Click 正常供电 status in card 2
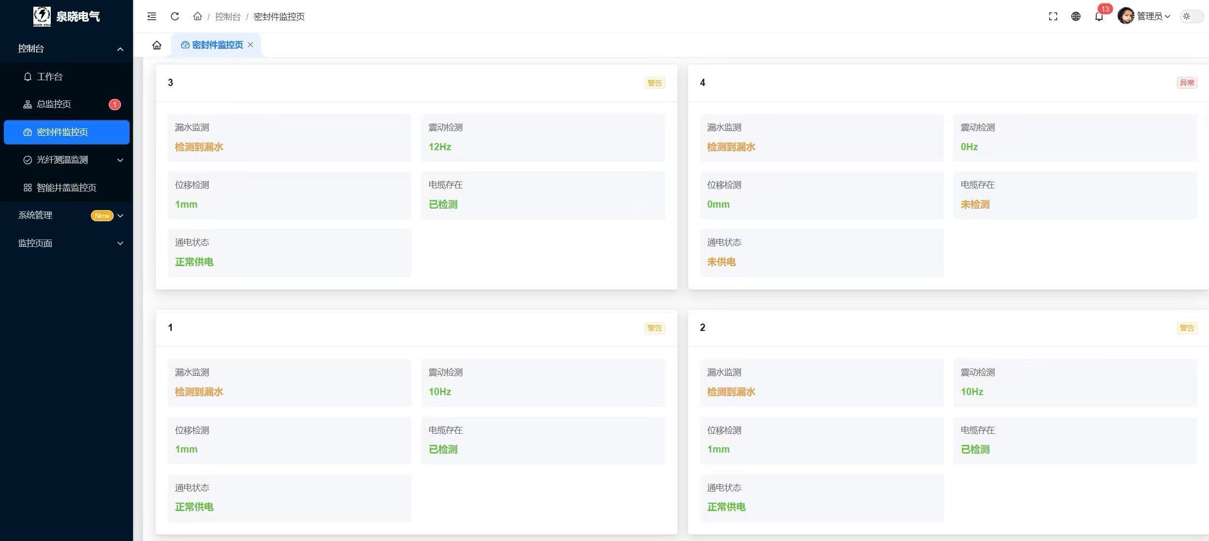The image size is (1209, 541). coord(726,507)
